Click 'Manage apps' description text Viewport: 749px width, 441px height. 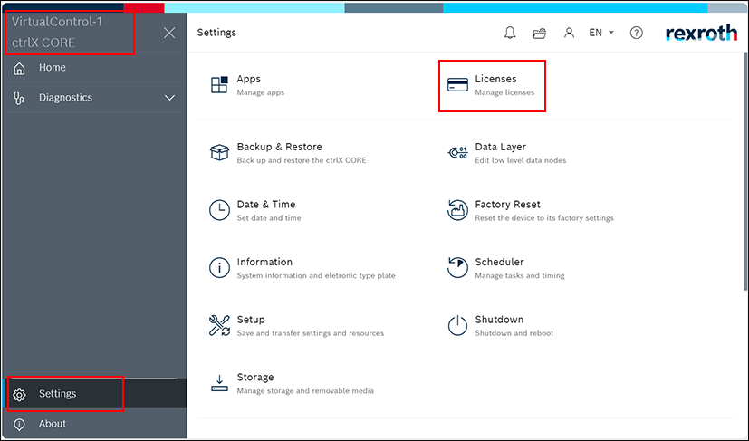tap(260, 92)
